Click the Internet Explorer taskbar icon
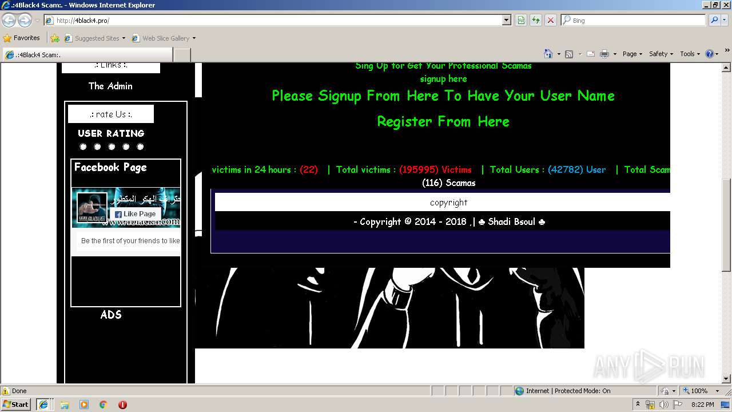Viewport: 732px width, 412px height. tap(43, 404)
